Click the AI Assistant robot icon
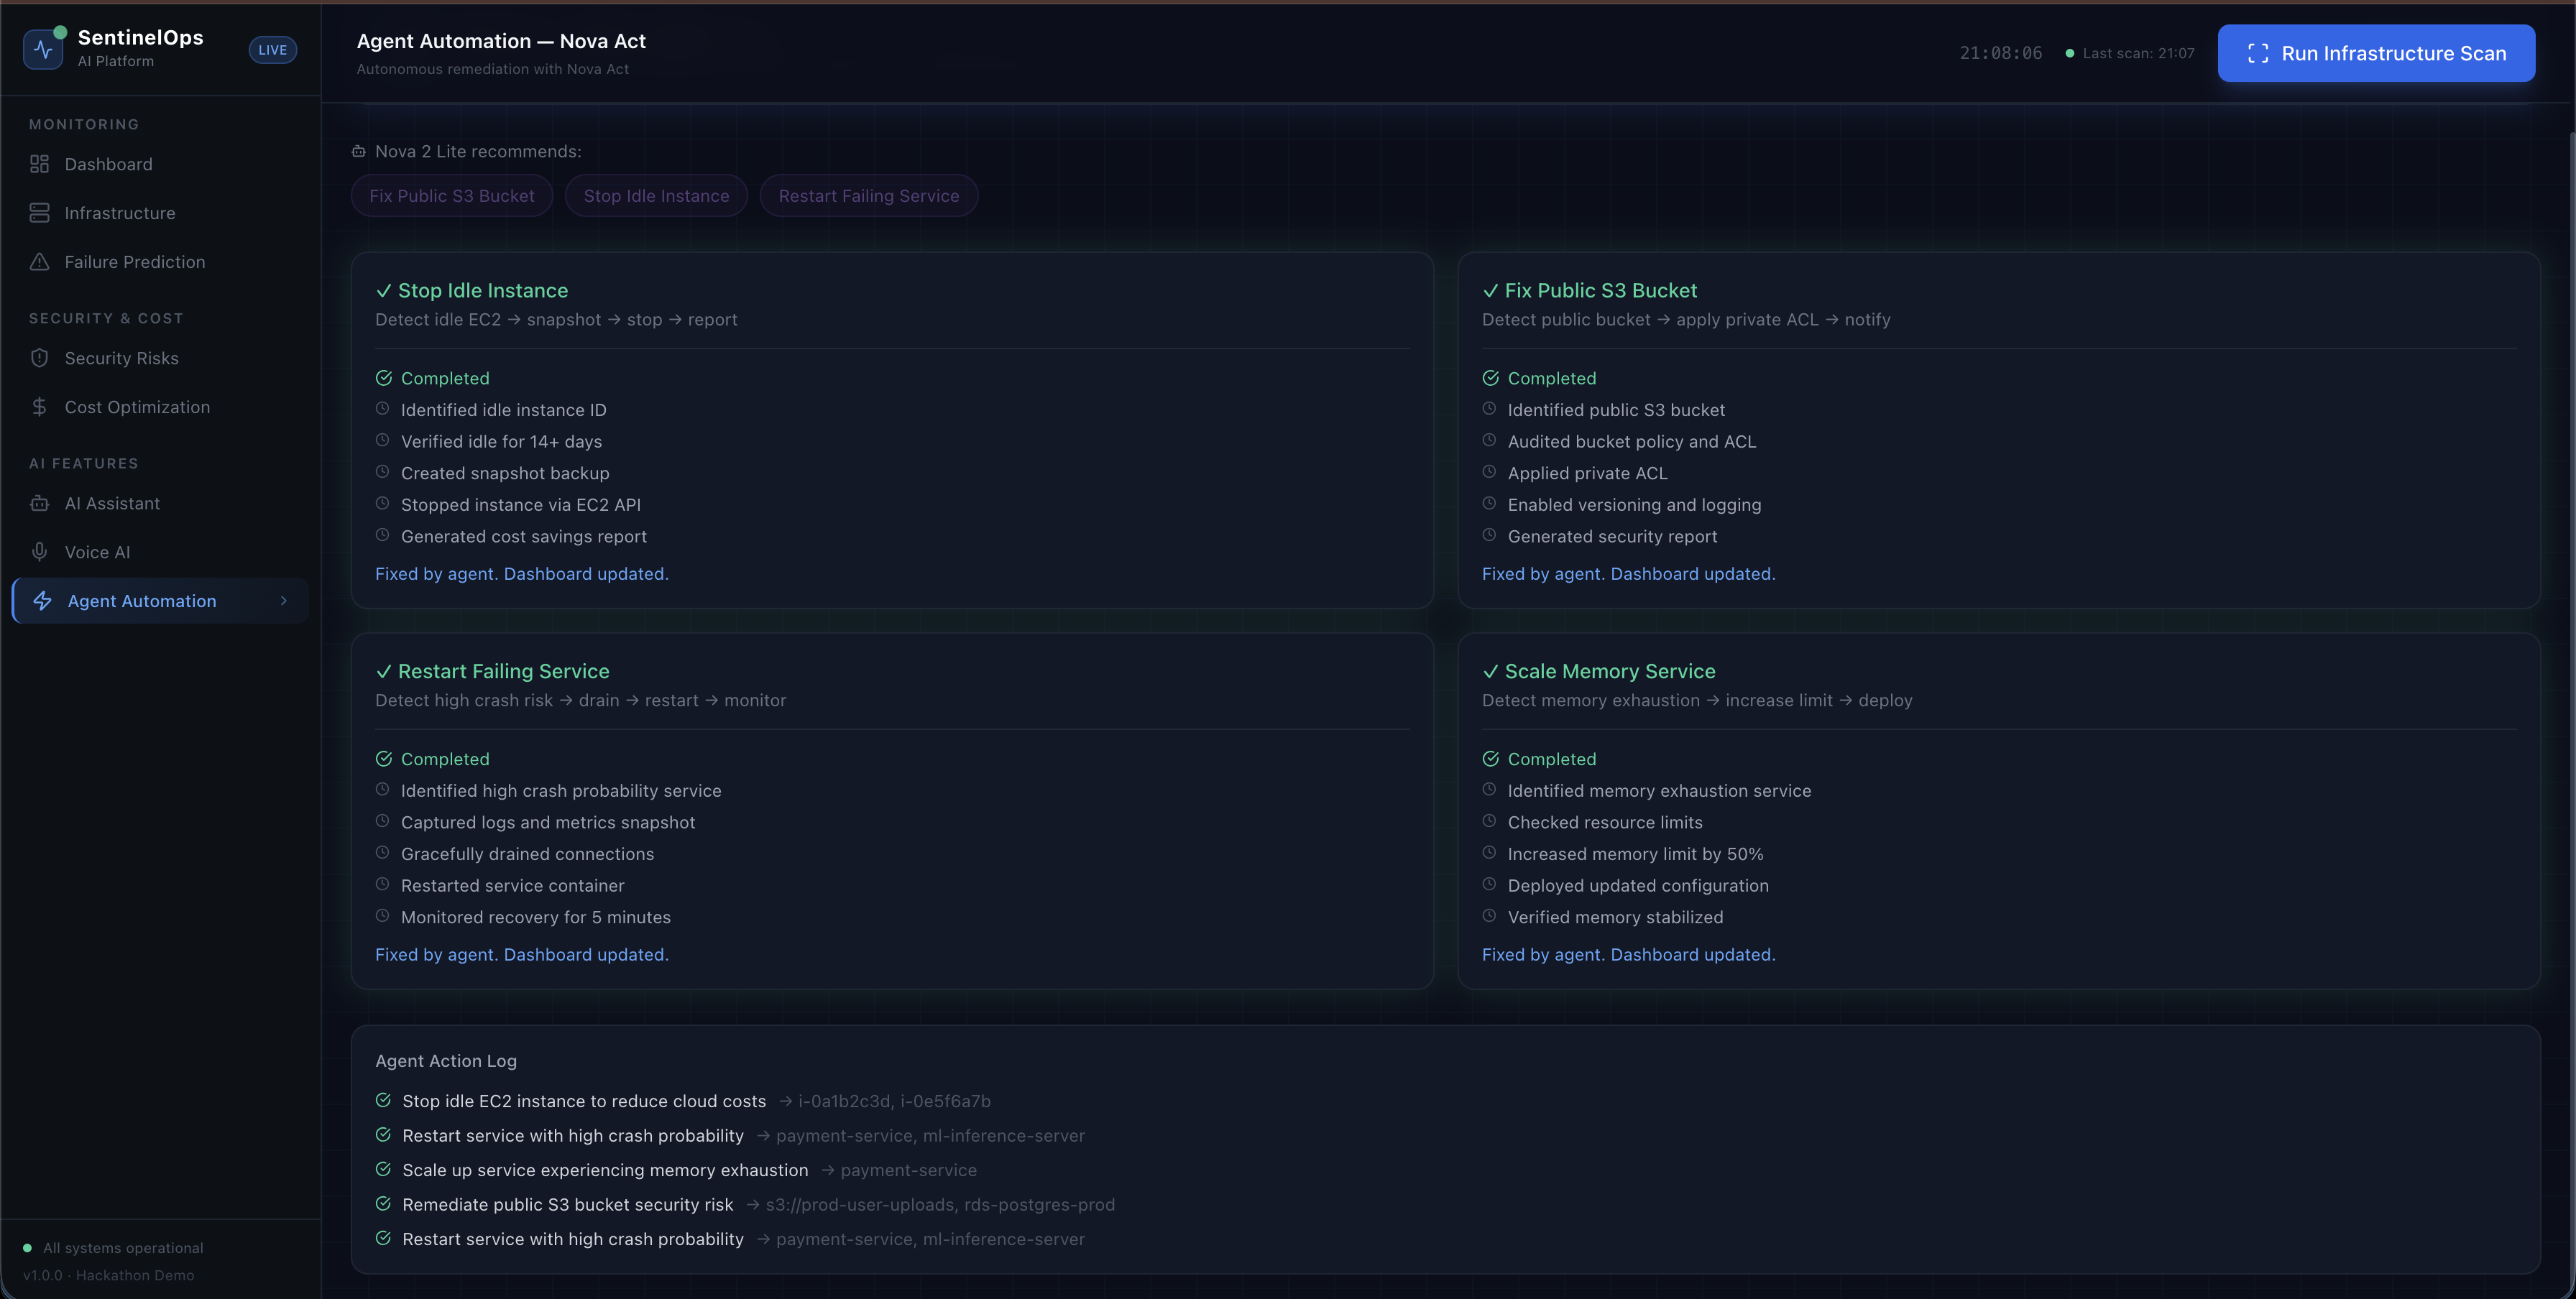 point(39,504)
